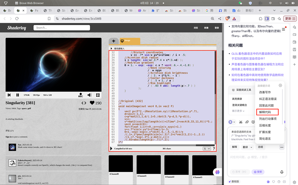Viewport: 298px width, 185px height.
Task: Select 解释代码 from the prompt menu
Action: (267, 112)
